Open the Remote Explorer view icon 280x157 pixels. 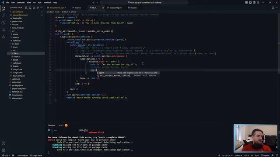[x=3, y=30]
